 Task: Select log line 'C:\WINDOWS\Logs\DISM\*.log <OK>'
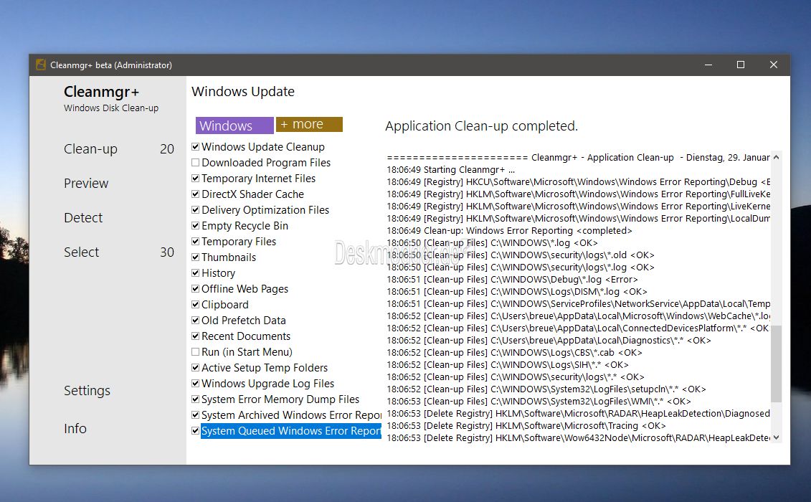coord(517,292)
